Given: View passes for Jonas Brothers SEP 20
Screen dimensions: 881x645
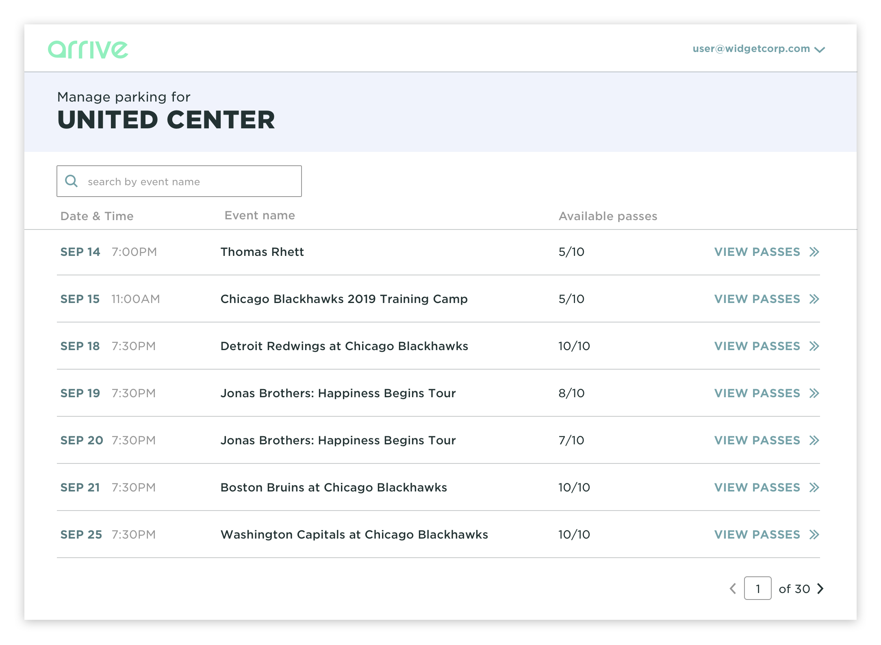Looking at the screenshot, I should point(767,440).
